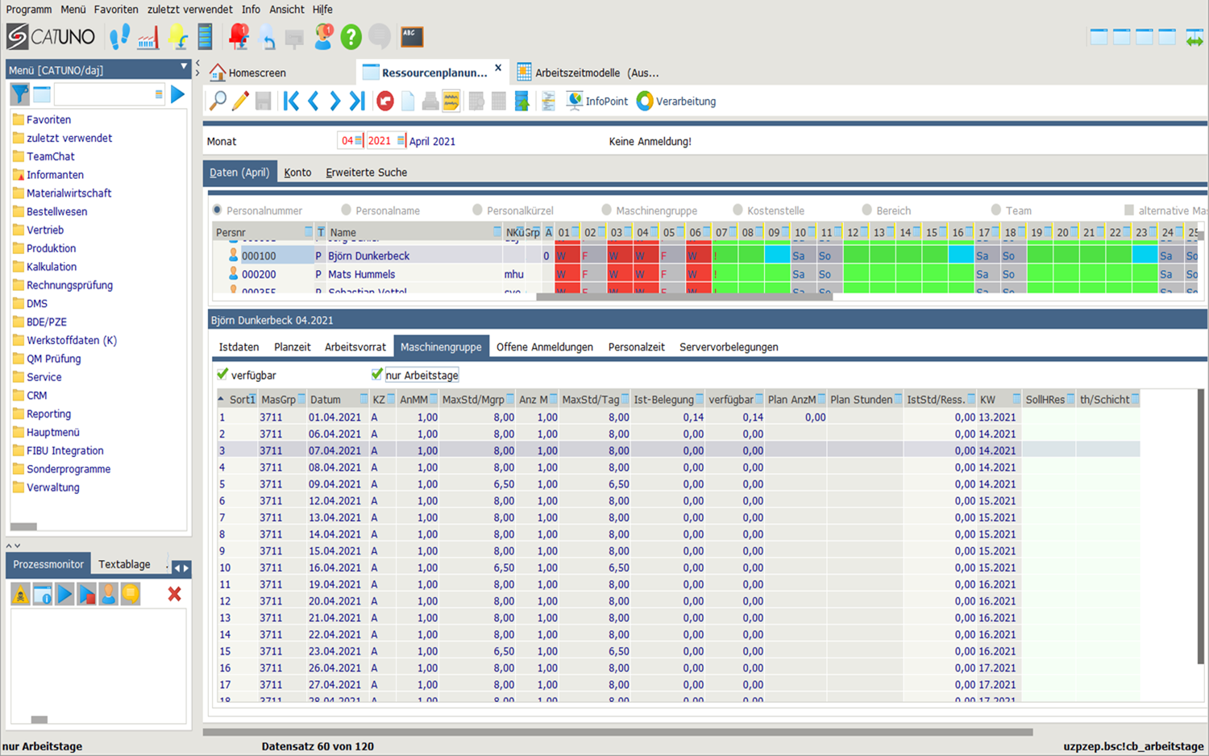The image size is (1209, 756).
Task: Jump to first record with the arrow icon
Action: pyautogui.click(x=291, y=101)
